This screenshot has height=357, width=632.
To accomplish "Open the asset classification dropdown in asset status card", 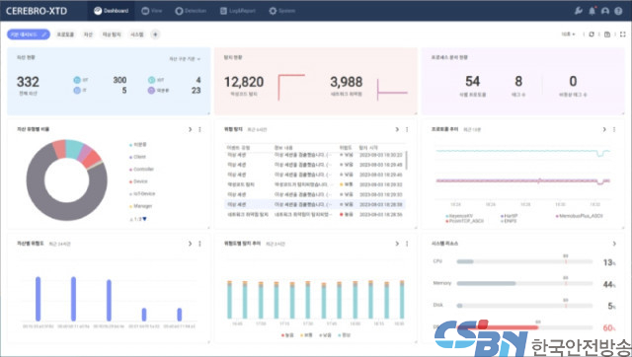I will point(185,59).
